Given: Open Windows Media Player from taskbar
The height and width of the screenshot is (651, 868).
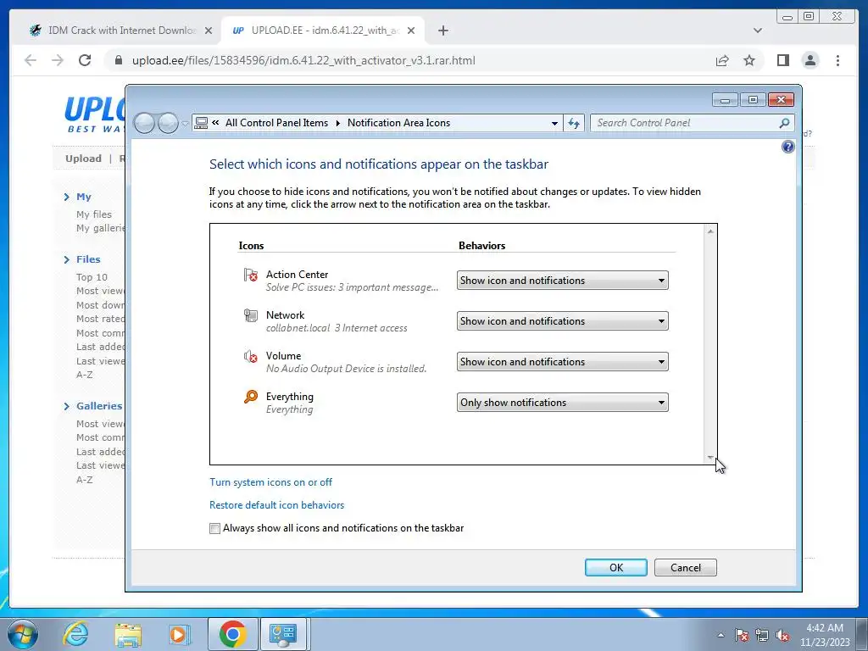Looking at the screenshot, I should coord(179,634).
